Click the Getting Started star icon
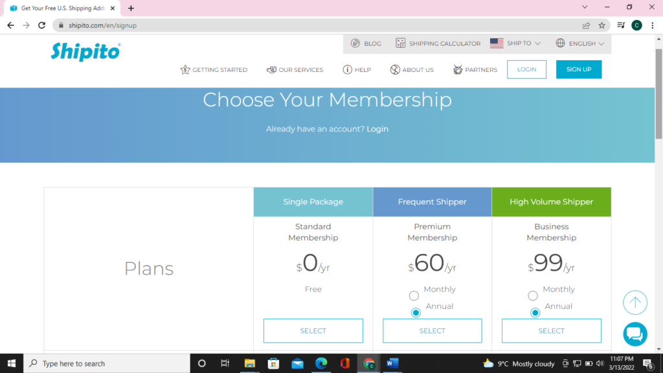Image resolution: width=663 pixels, height=373 pixels. click(x=185, y=69)
